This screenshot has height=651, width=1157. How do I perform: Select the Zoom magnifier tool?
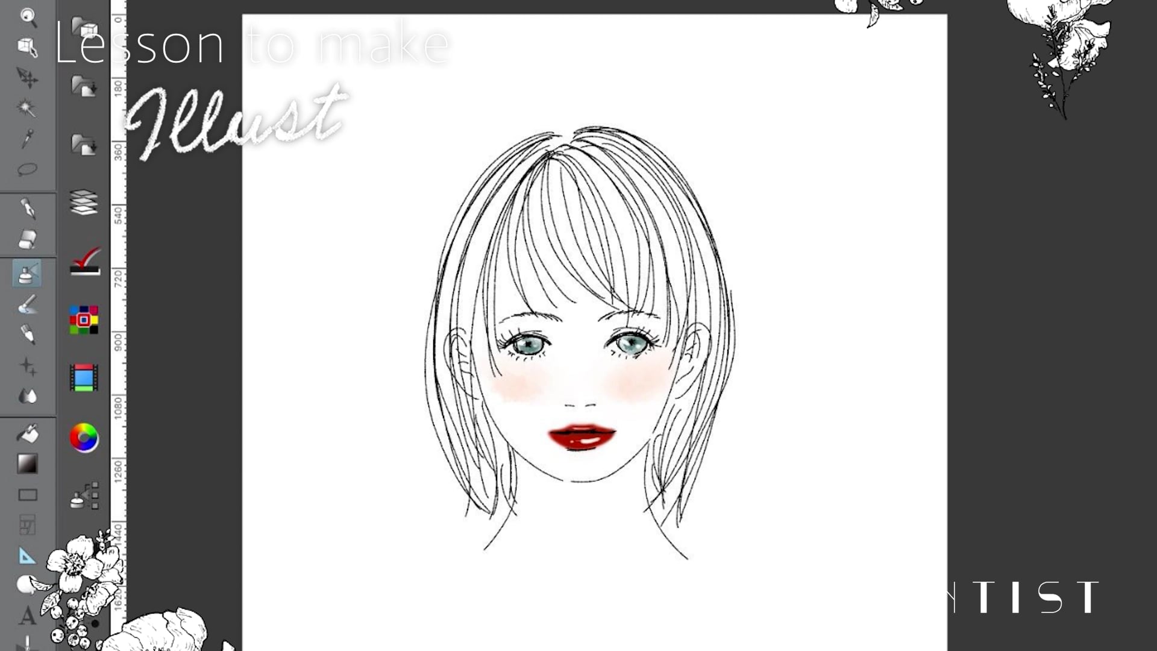[x=28, y=17]
